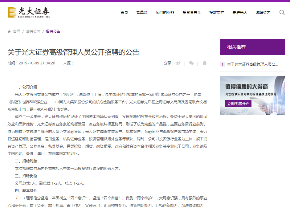
Task: Open 投教专栏 menu item
Action: point(217,13)
